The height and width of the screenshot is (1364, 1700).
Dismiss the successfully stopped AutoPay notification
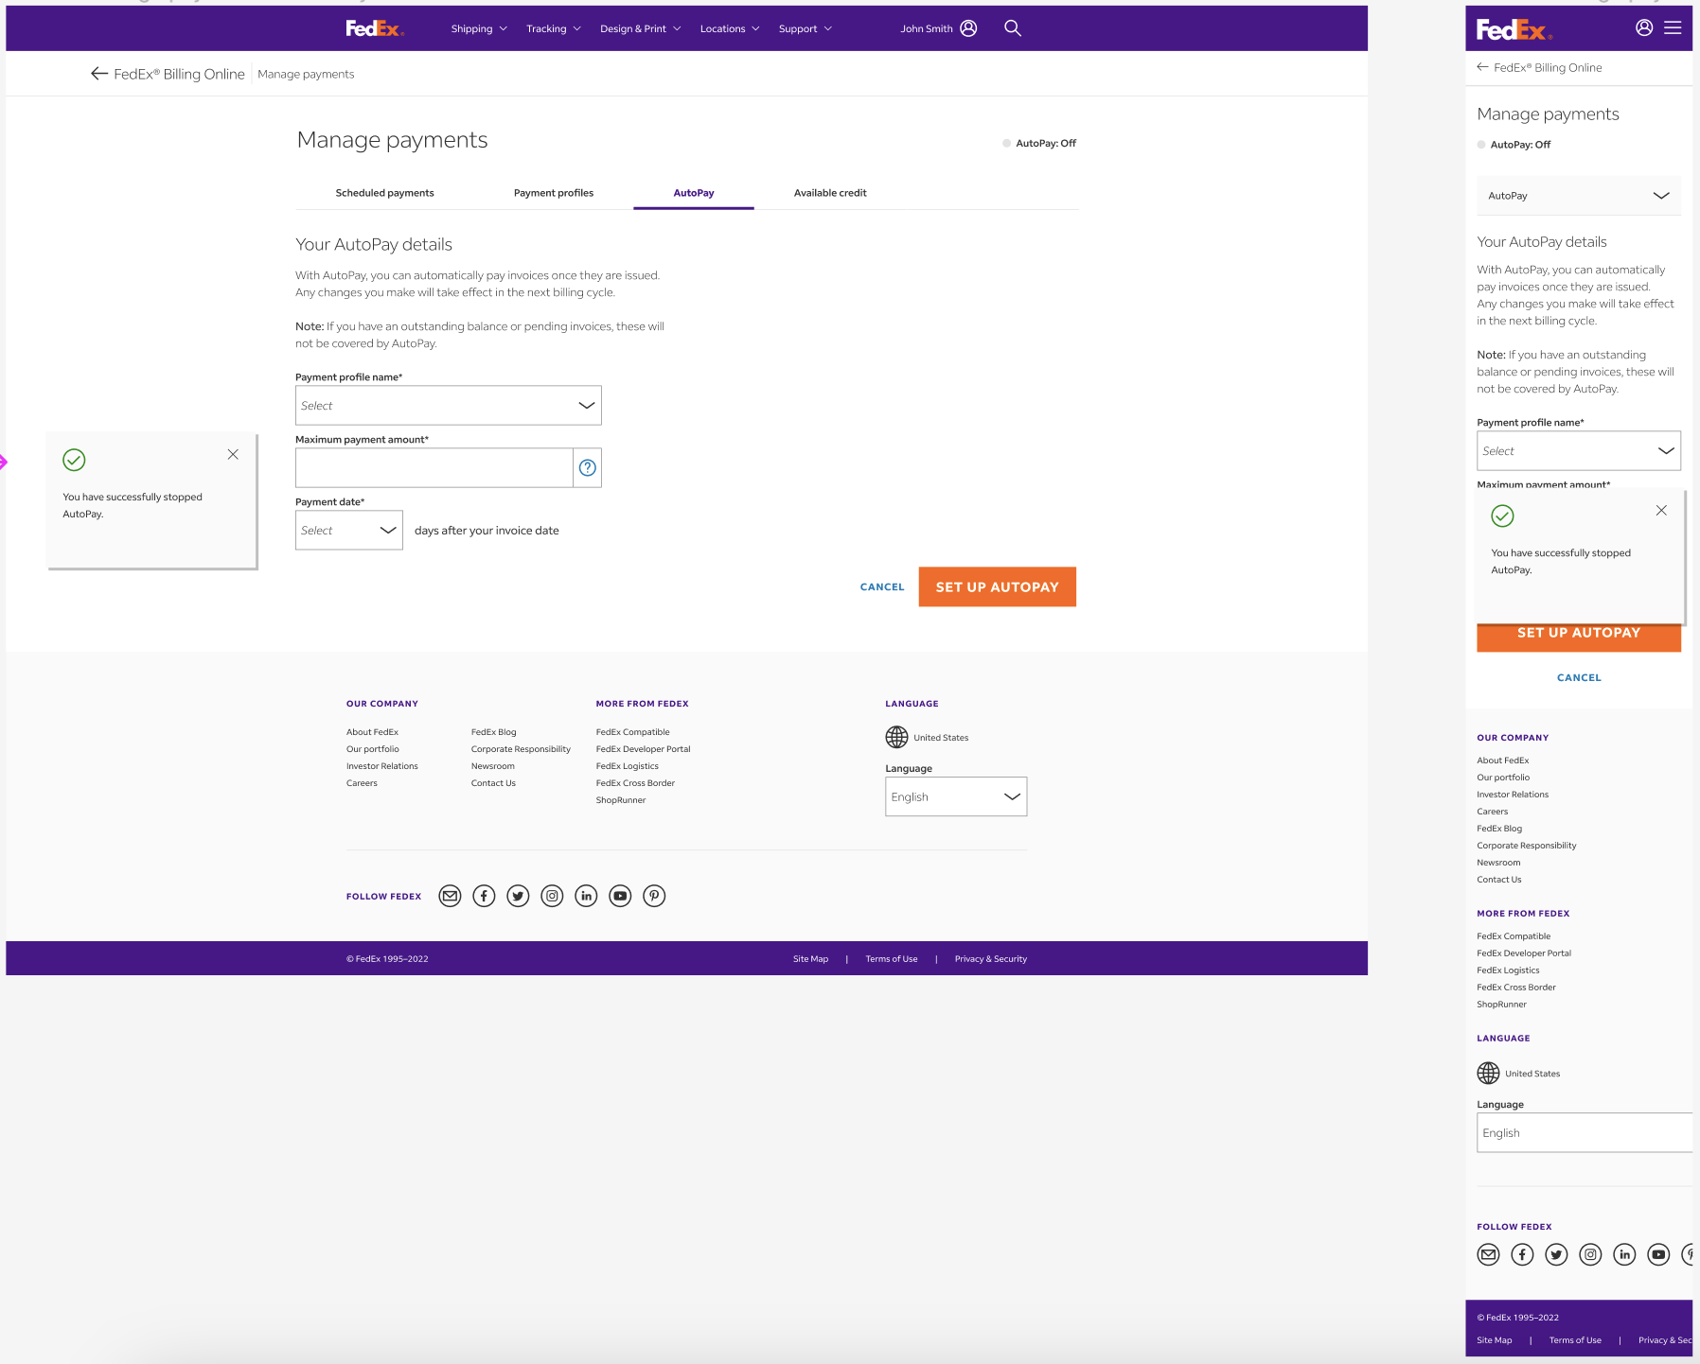click(x=232, y=454)
